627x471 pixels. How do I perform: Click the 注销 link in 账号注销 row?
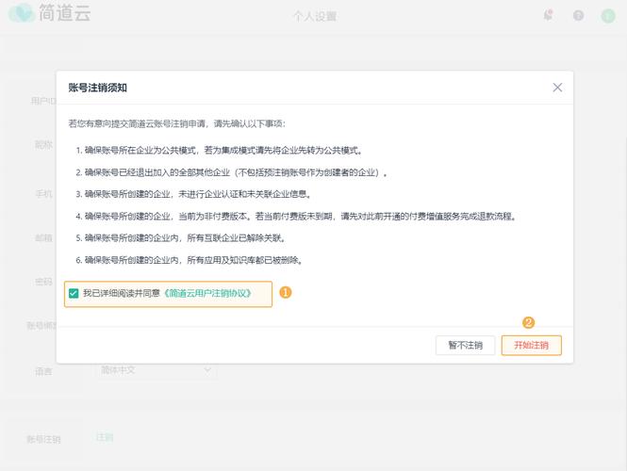[x=105, y=438]
